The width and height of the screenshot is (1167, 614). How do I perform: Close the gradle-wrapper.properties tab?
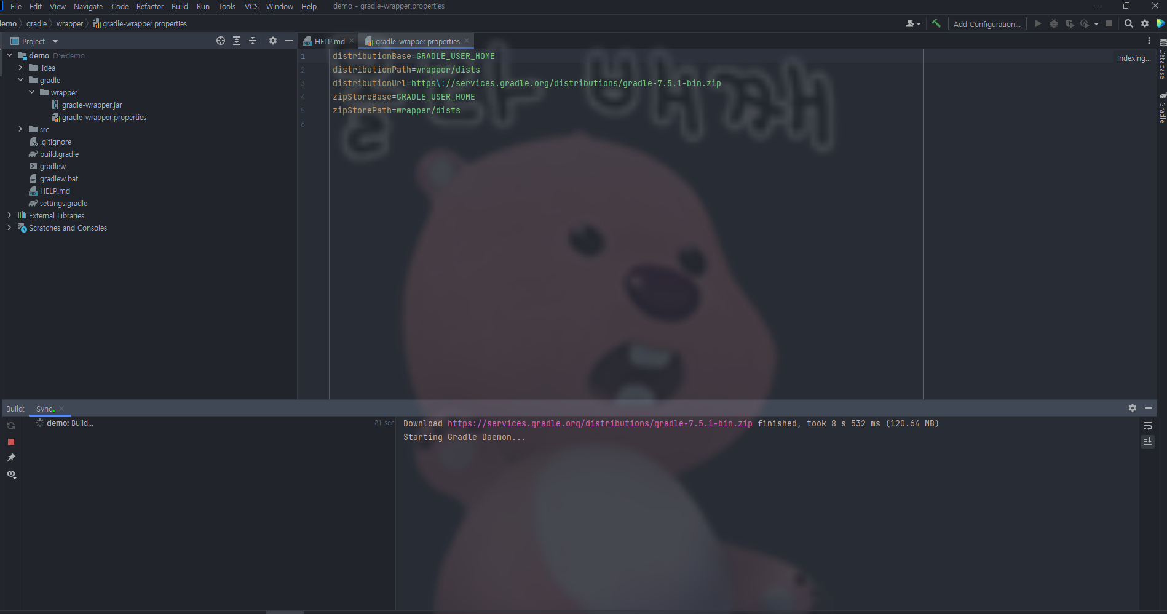point(467,41)
